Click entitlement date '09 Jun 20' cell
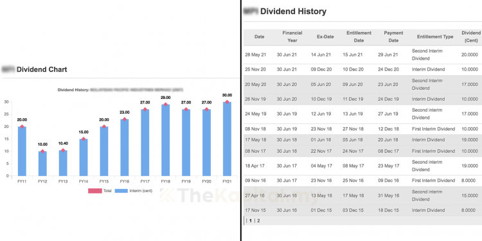The height and width of the screenshot is (241, 482). [x=353, y=85]
